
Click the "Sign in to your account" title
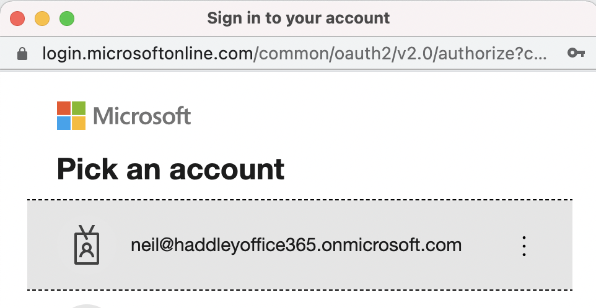[x=298, y=18]
